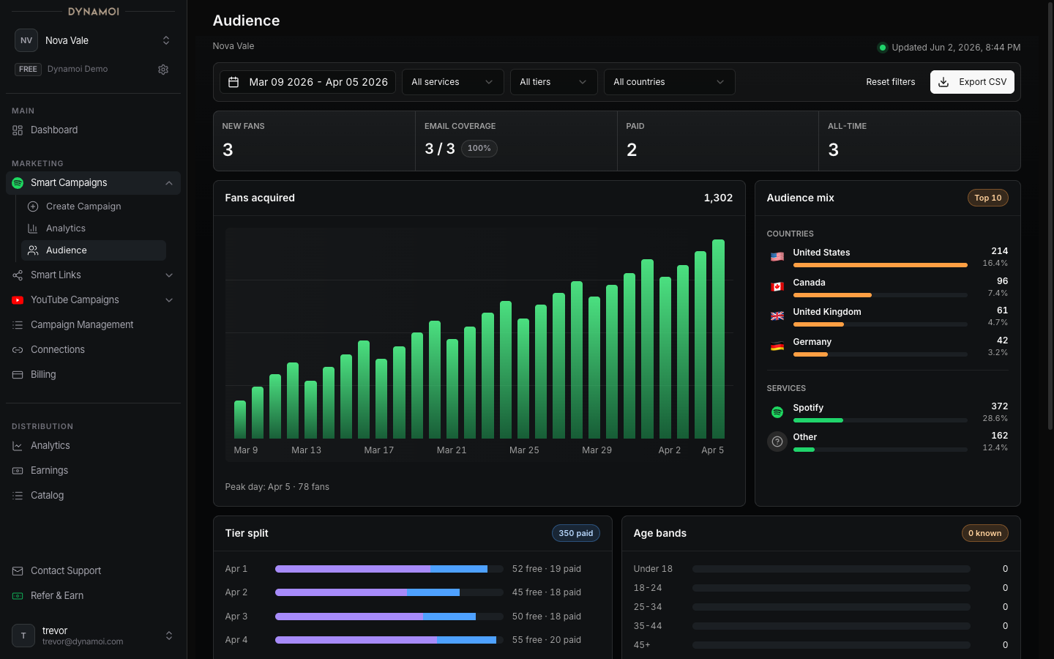Open the Nova Vale artist switcher

point(93,40)
